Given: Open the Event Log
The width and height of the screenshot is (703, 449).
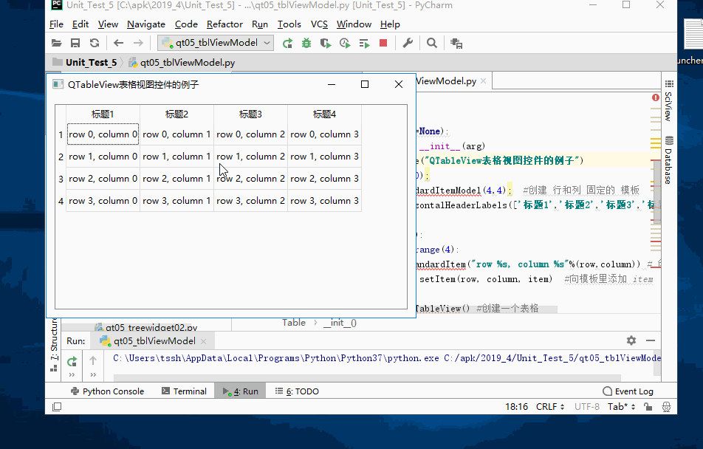Looking at the screenshot, I should tap(628, 391).
